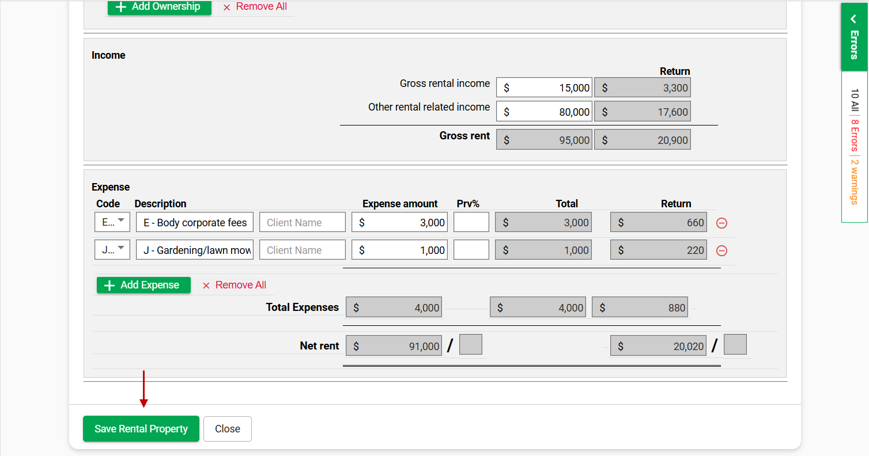Remove the Body corporate fees expense row
This screenshot has height=456, width=869.
click(721, 223)
